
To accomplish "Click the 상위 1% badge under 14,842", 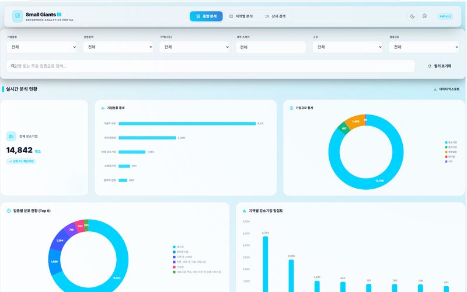I will pos(21,161).
